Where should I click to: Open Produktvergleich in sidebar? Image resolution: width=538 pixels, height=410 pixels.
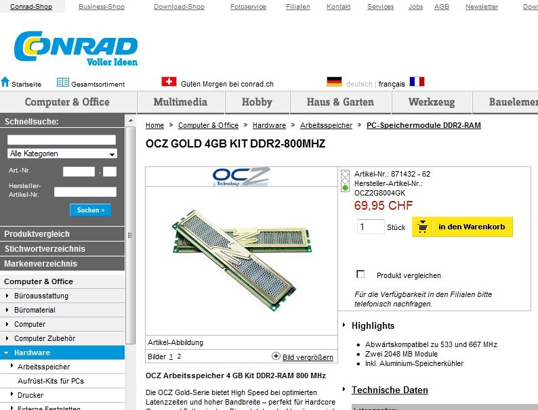tap(62, 234)
